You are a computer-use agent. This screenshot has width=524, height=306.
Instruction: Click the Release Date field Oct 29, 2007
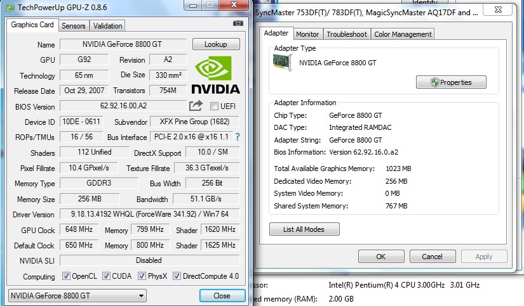(84, 91)
